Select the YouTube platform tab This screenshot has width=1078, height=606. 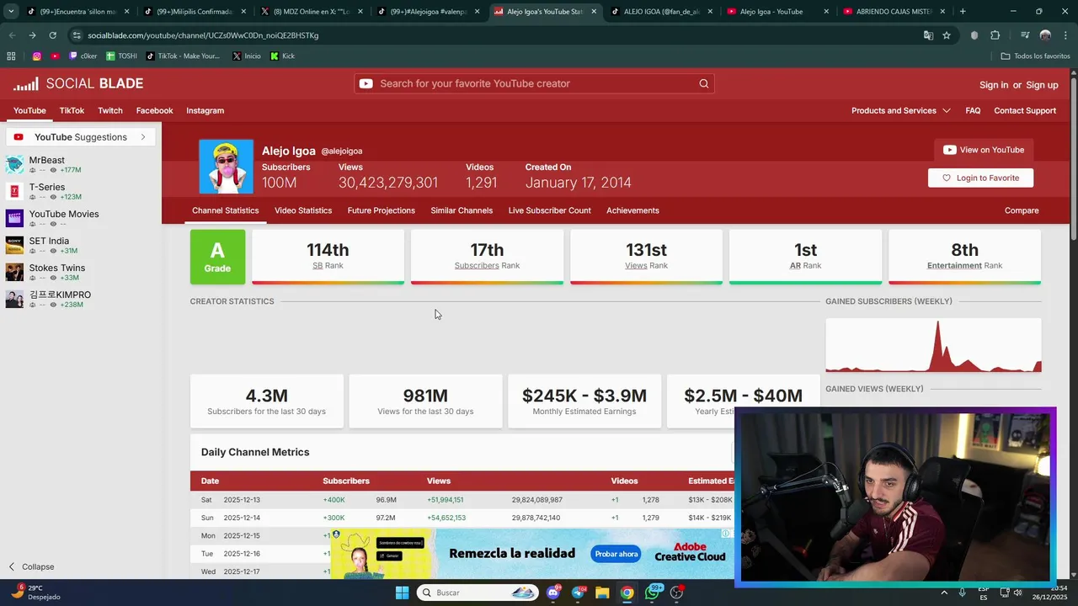(x=29, y=110)
